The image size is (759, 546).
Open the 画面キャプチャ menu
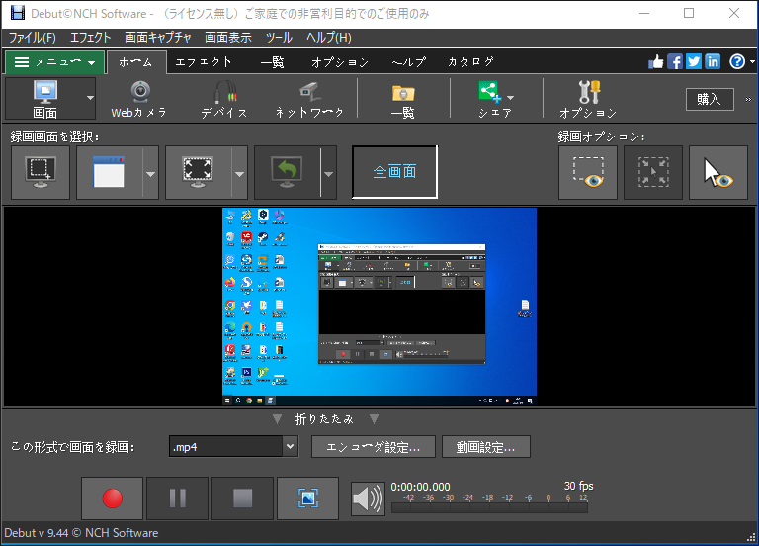pos(158,38)
